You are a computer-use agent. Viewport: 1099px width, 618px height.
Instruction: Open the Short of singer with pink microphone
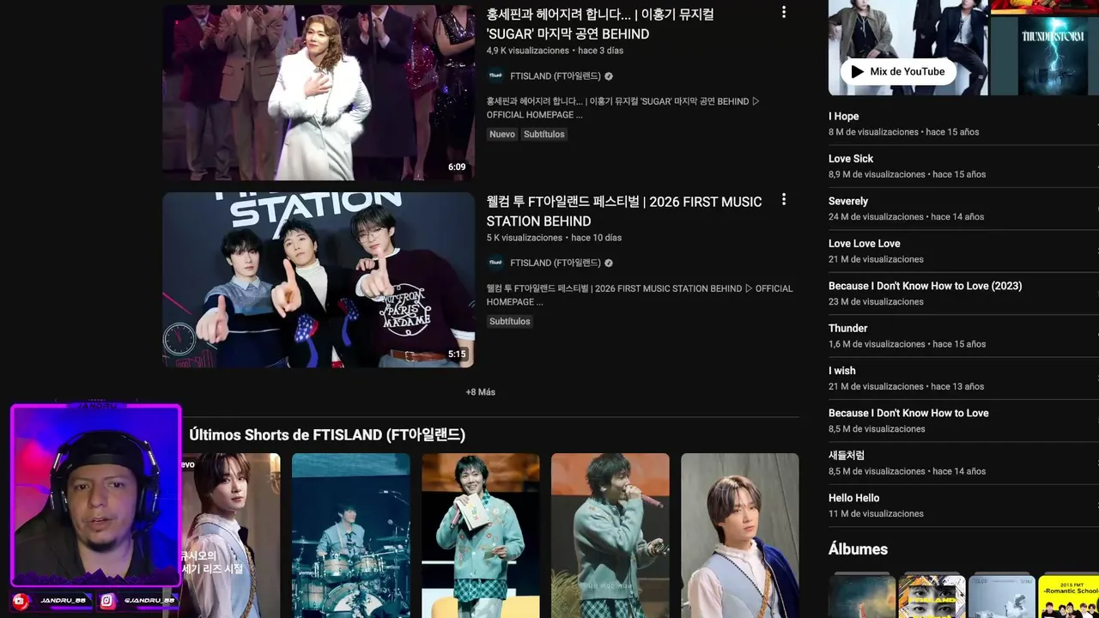[610, 536]
